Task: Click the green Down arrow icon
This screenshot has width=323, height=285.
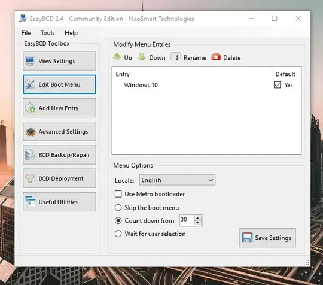Action: tap(142, 56)
